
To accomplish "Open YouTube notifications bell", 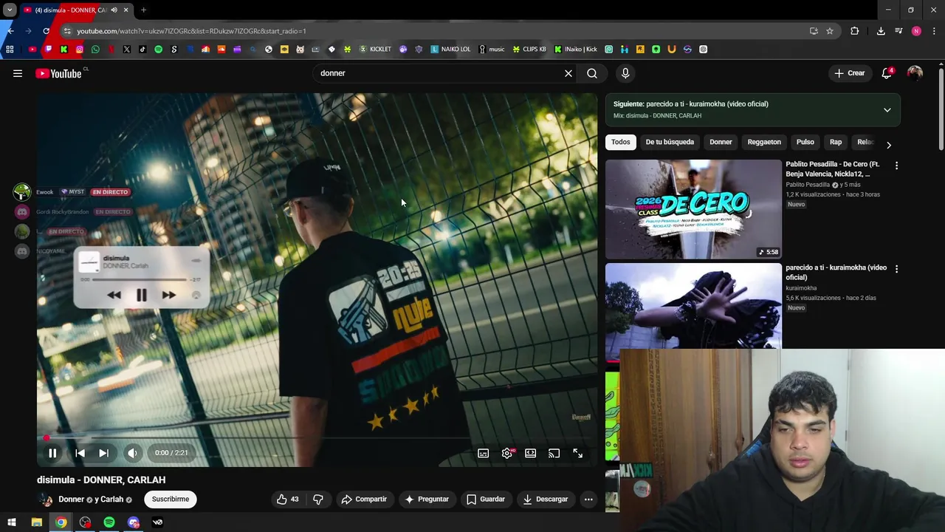I will 887,73.
